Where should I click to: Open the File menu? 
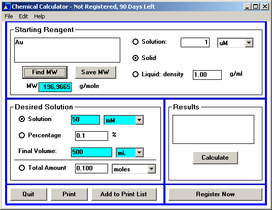(9, 16)
